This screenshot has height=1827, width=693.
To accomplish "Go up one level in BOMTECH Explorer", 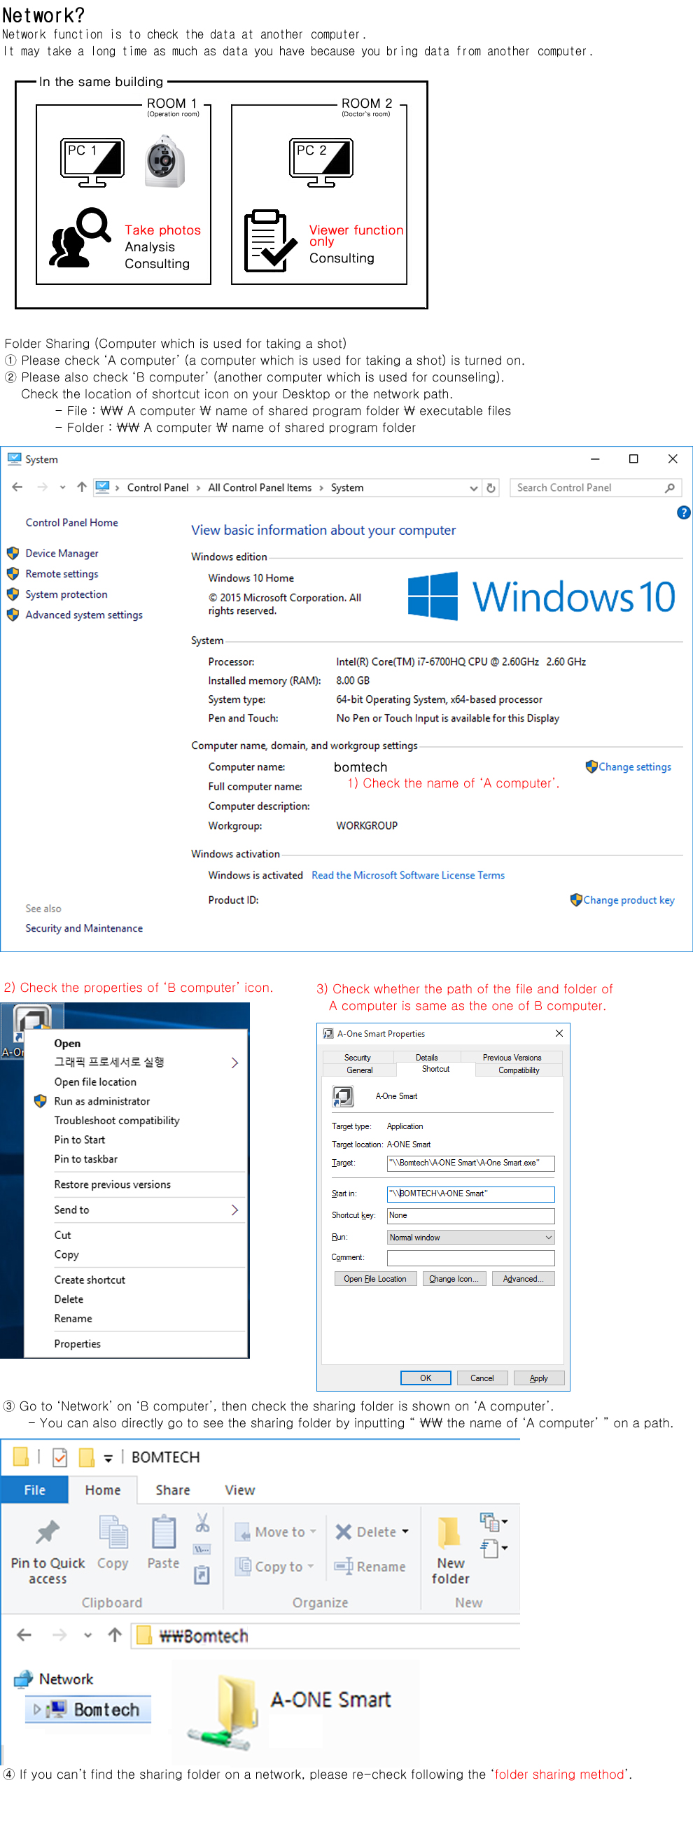I will click(x=115, y=1635).
